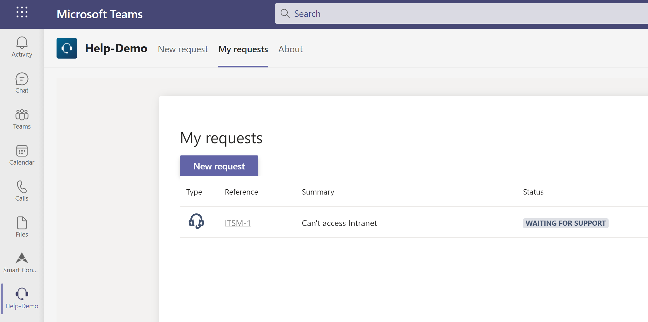Viewport: 648px width, 322px height.
Task: Open the app launcher grid icon
Action: click(22, 12)
